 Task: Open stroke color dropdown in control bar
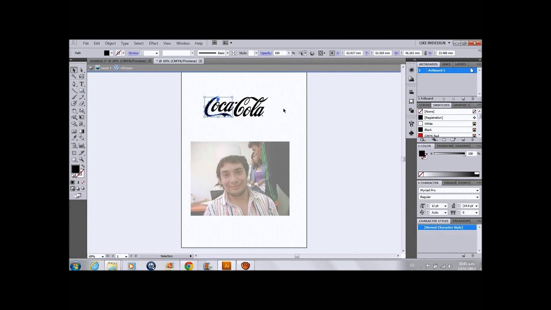coord(123,53)
